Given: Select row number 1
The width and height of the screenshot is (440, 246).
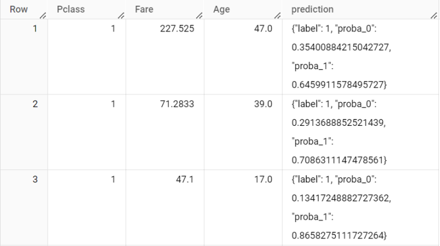Looking at the screenshot, I should 34,28.
